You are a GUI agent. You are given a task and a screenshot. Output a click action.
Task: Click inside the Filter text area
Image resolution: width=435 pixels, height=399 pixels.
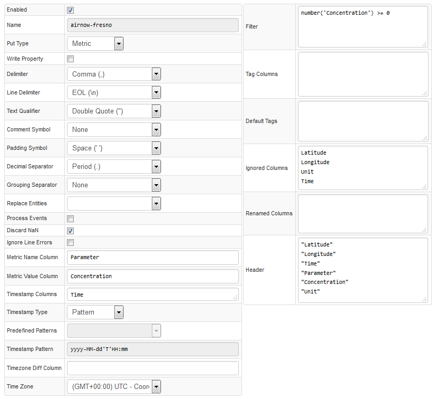pos(363,27)
